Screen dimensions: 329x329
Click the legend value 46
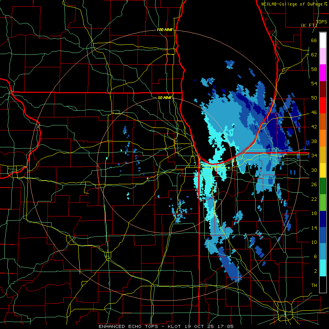pyautogui.click(x=314, y=113)
